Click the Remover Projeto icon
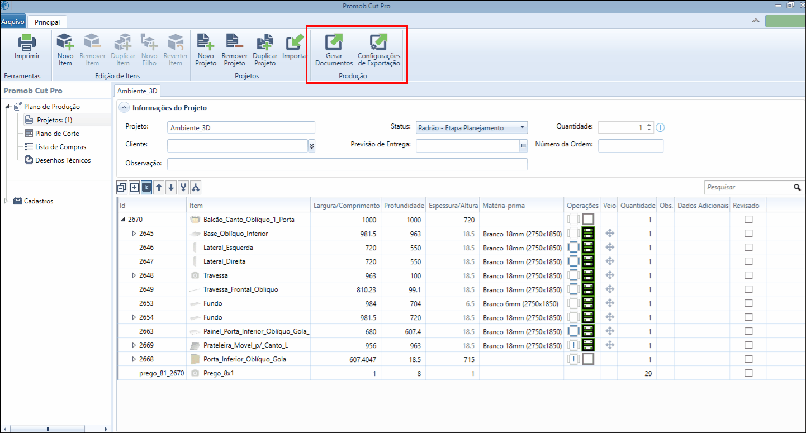The height and width of the screenshot is (433, 806). click(x=234, y=42)
